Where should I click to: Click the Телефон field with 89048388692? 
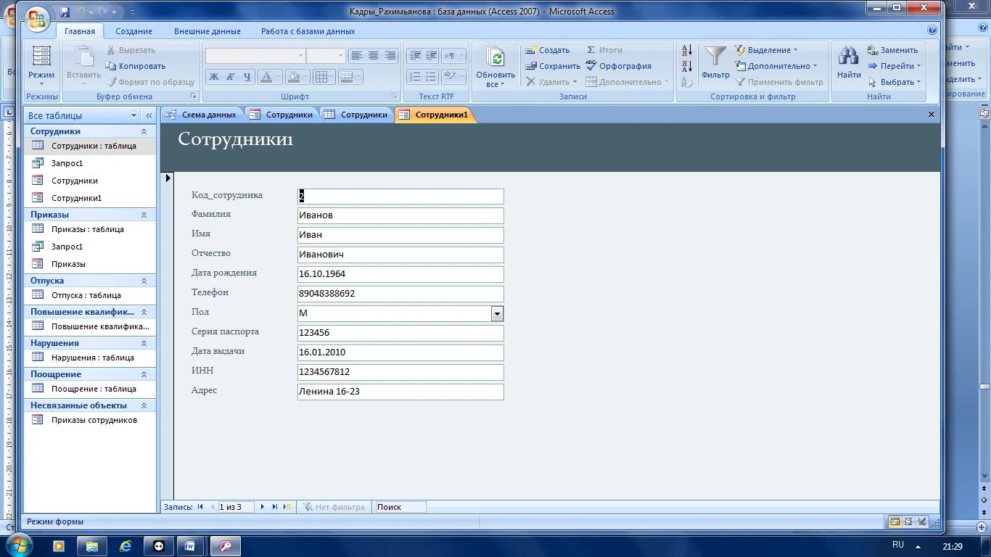400,294
